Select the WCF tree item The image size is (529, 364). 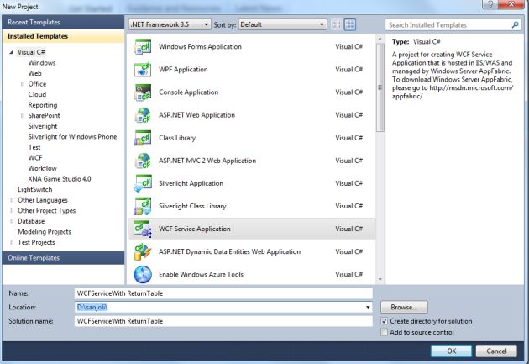pos(35,158)
